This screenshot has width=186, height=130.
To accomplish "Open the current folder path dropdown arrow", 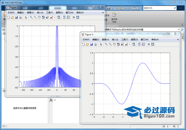I will (x=179, y=30).
